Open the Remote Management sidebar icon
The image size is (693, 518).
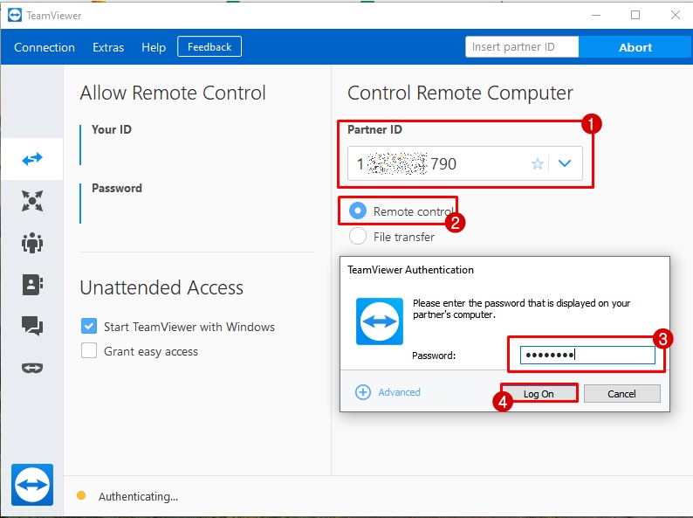[32, 201]
